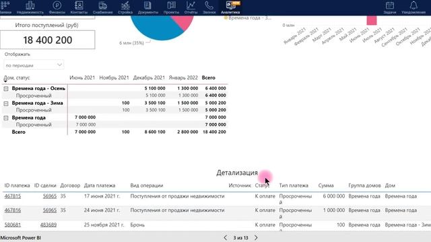The image size is (431, 242).
Task: Click the '6 млн (35%)' pie label
Action: [131, 43]
